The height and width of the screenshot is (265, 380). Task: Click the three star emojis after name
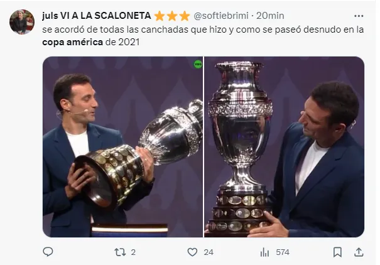click(x=172, y=16)
